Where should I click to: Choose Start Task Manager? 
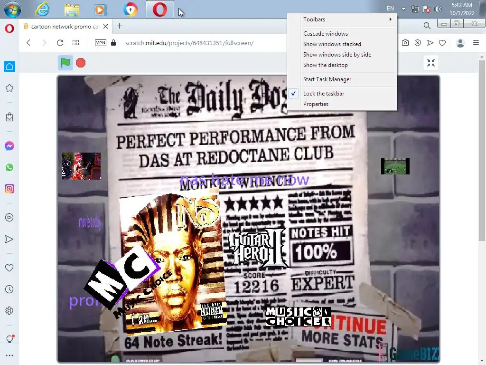click(x=342, y=79)
